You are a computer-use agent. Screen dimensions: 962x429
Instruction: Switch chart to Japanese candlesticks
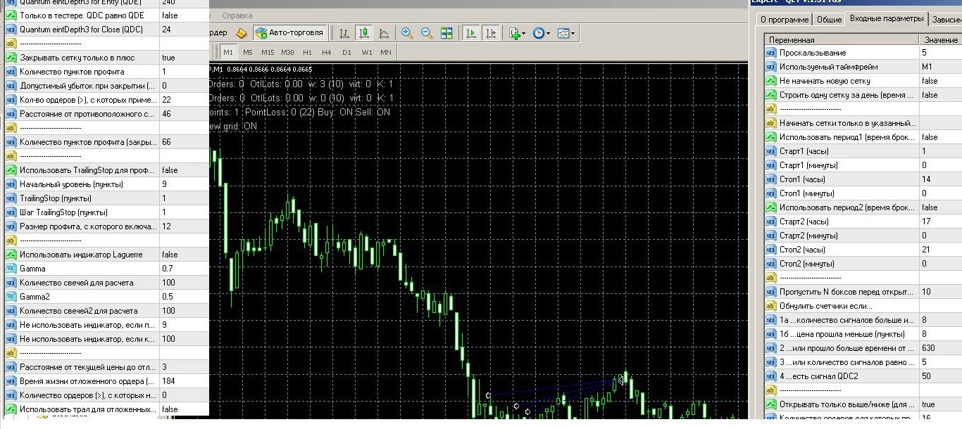[x=364, y=33]
